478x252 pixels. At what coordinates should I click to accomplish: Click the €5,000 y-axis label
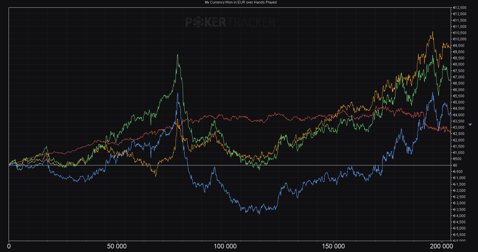click(459, 102)
